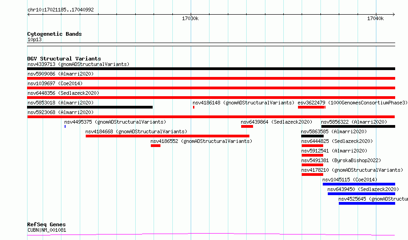The image size is (408, 240).
Task: Open nsv1045115 (Coe2014) label
Action: click(x=350, y=180)
